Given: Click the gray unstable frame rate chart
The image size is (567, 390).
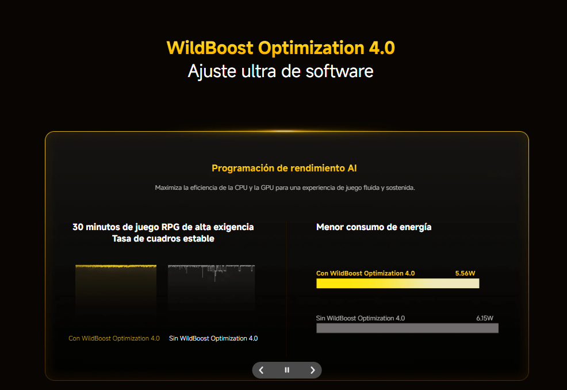Looking at the screenshot, I should 212,288.
